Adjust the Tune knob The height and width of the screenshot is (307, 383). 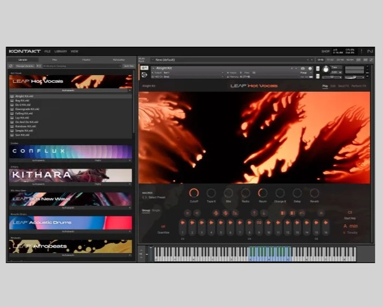pyautogui.click(x=326, y=70)
